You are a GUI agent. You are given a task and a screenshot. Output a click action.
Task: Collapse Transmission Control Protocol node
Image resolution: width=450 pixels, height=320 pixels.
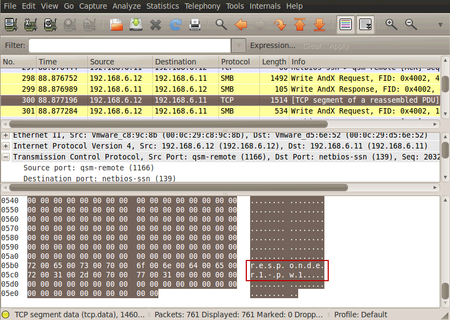point(5,157)
